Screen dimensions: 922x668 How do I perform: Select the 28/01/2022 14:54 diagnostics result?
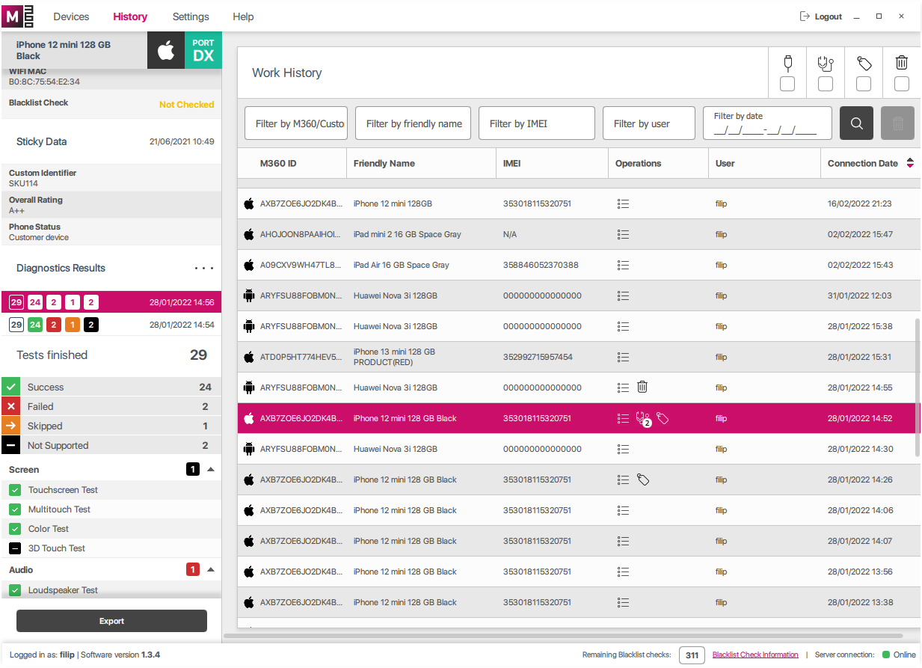click(x=111, y=325)
